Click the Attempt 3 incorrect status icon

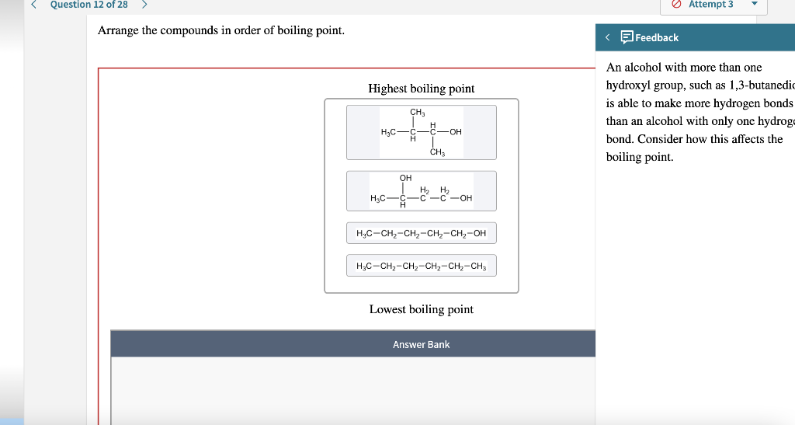[x=676, y=4]
